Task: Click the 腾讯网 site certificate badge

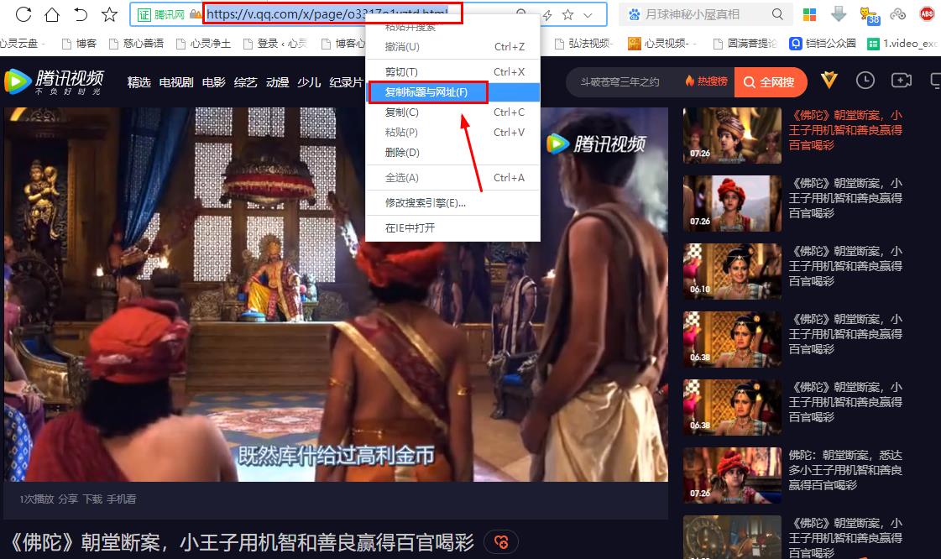Action: click(161, 14)
